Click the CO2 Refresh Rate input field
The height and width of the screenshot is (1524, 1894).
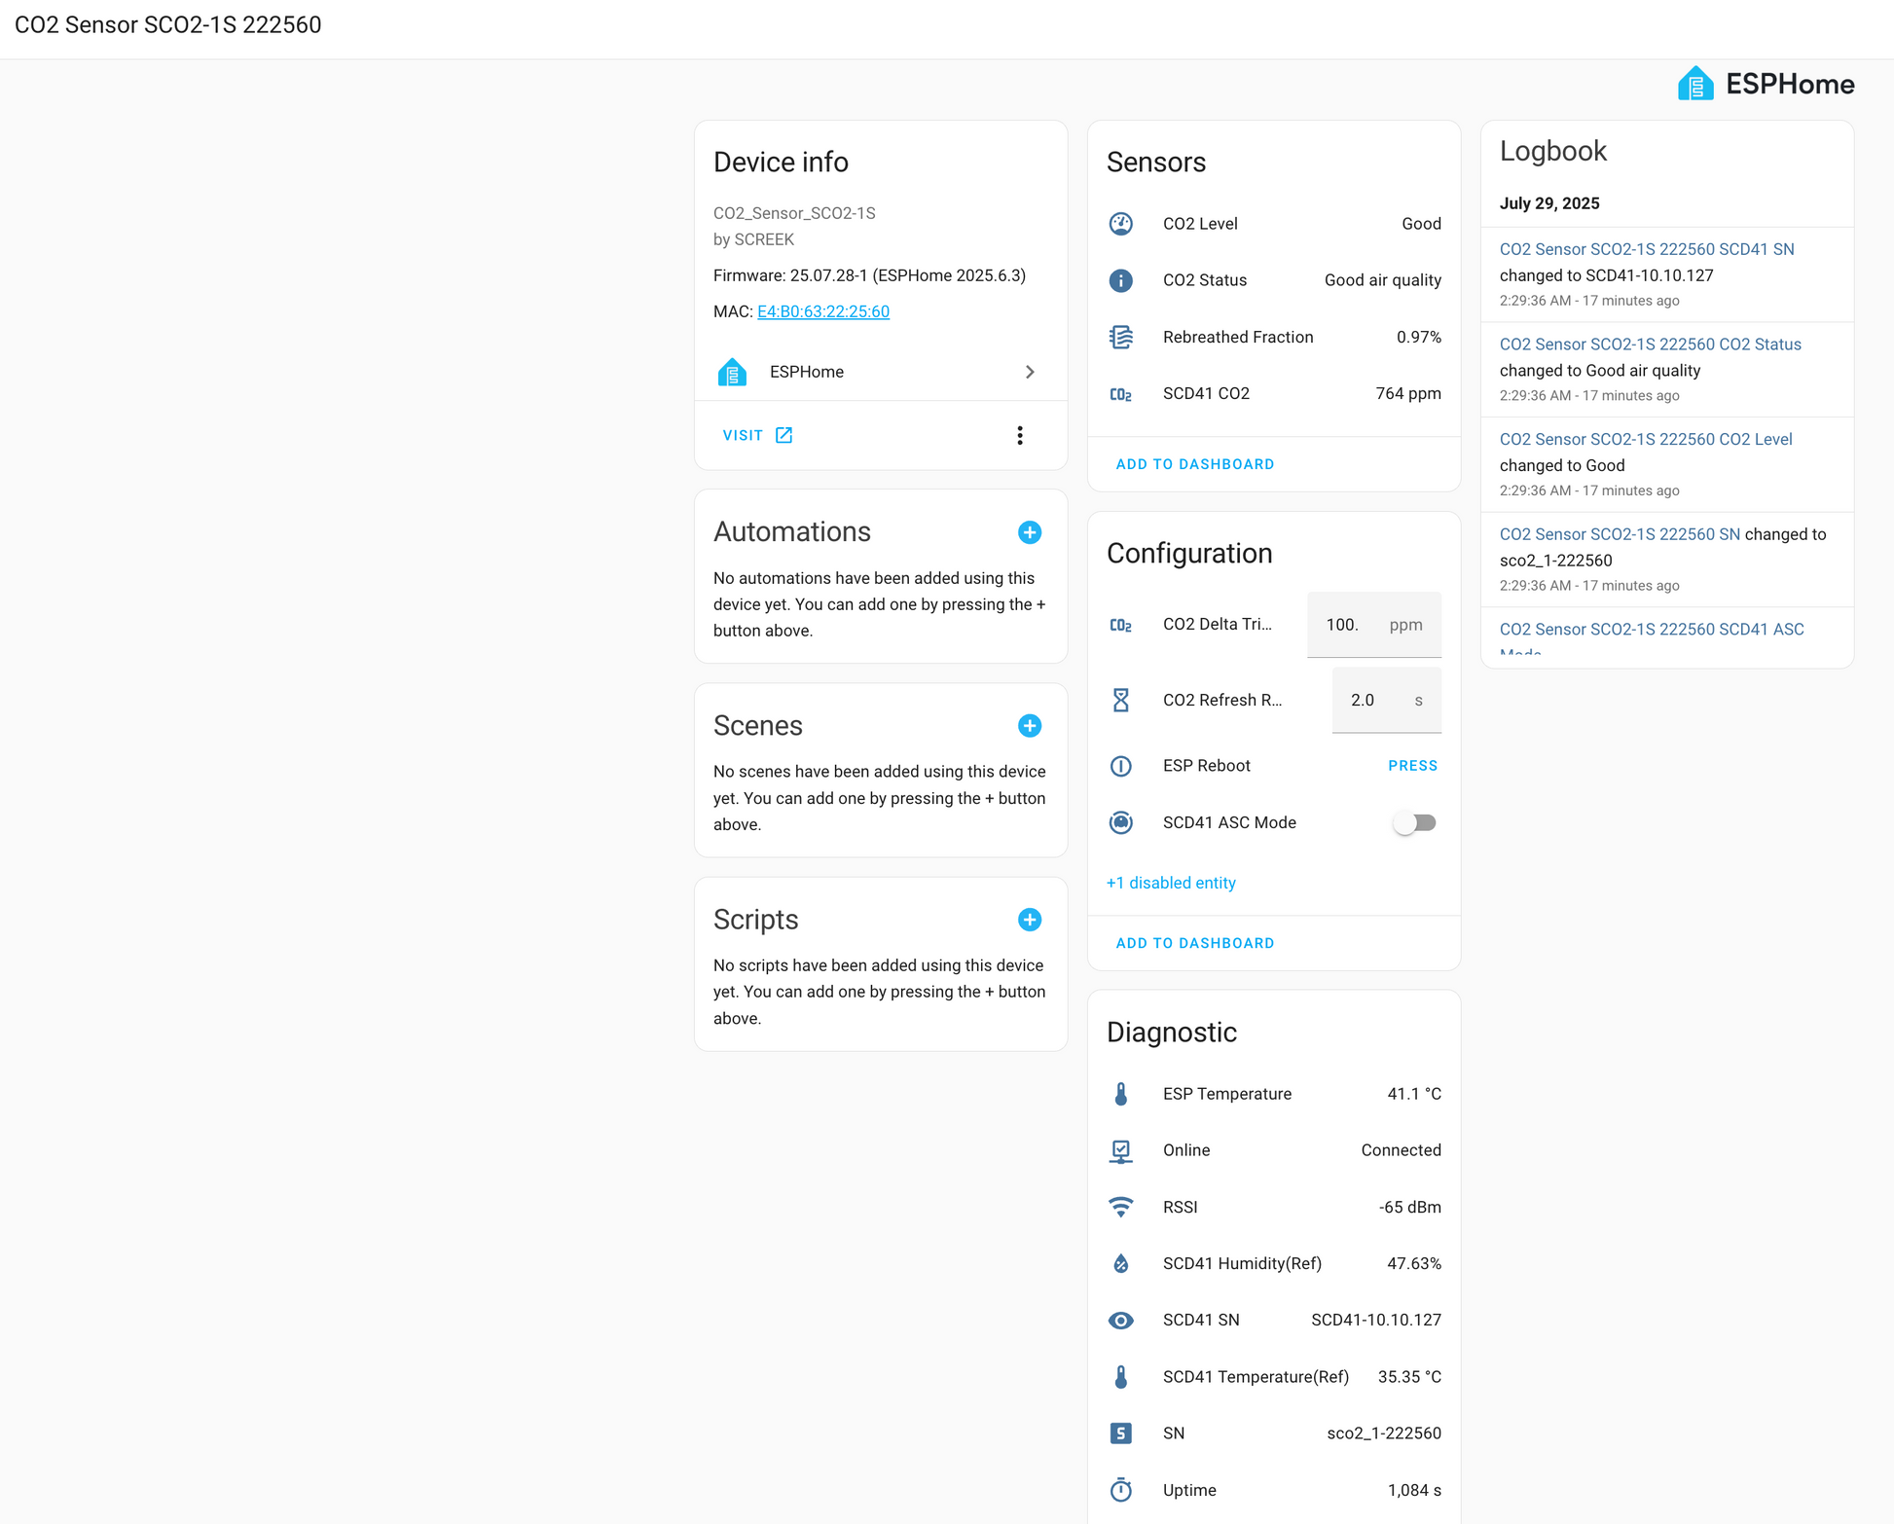coord(1386,700)
